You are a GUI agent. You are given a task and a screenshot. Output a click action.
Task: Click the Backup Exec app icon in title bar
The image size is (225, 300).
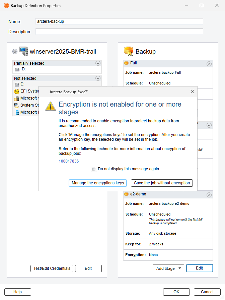[6, 6]
